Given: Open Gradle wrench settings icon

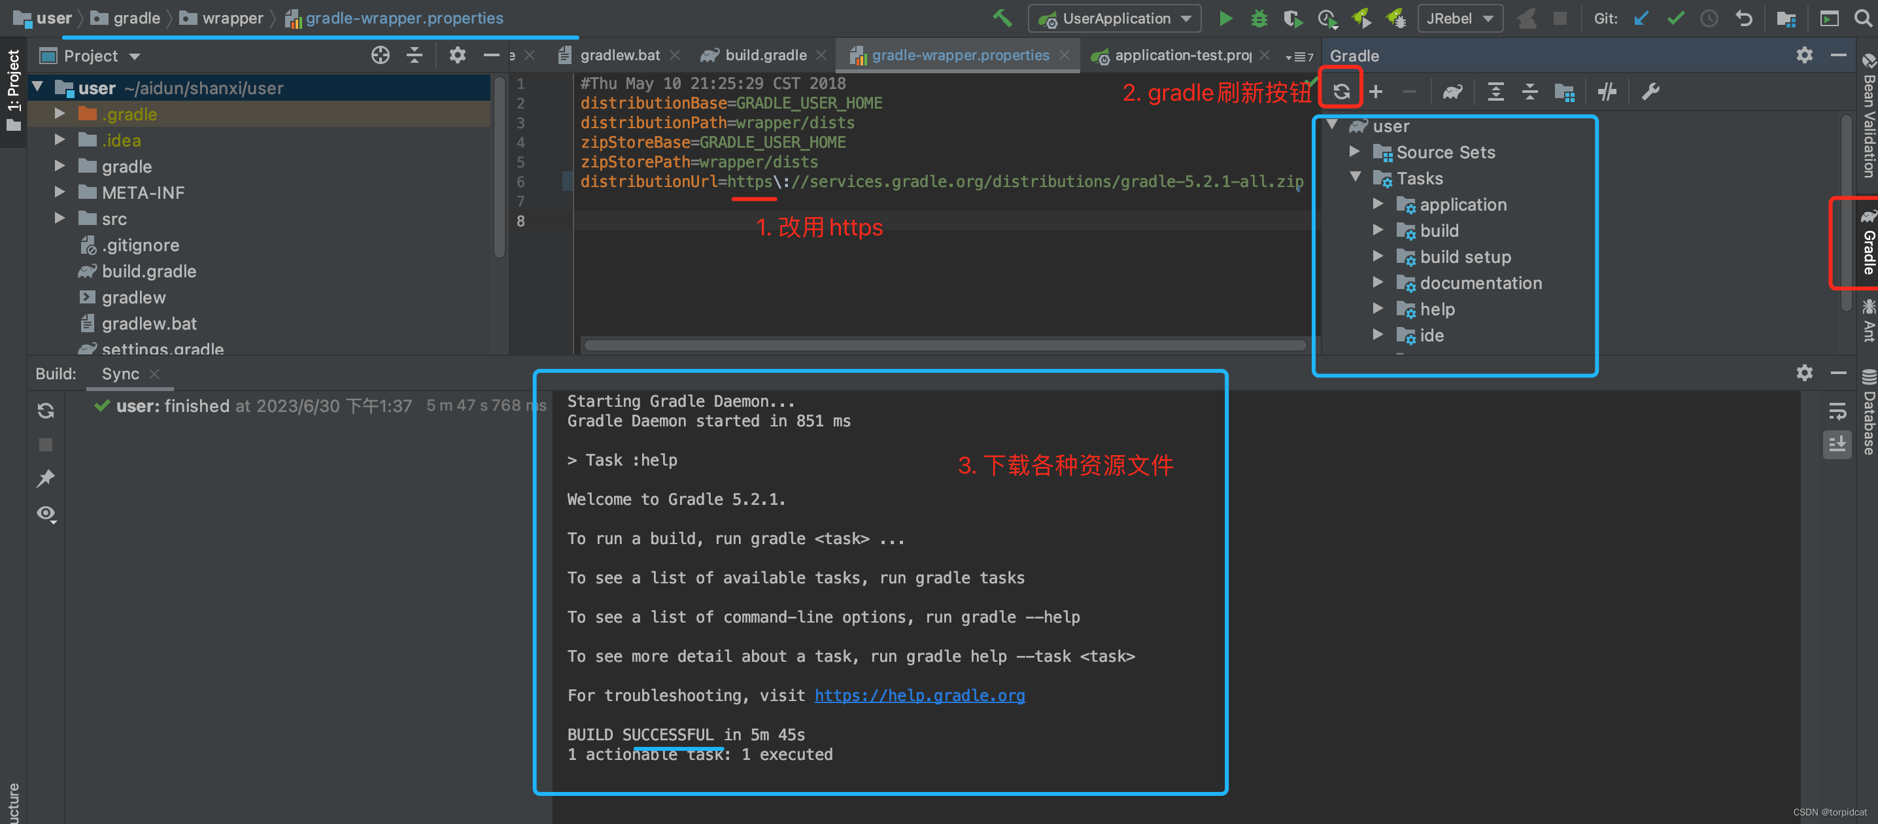Looking at the screenshot, I should pyautogui.click(x=1650, y=92).
